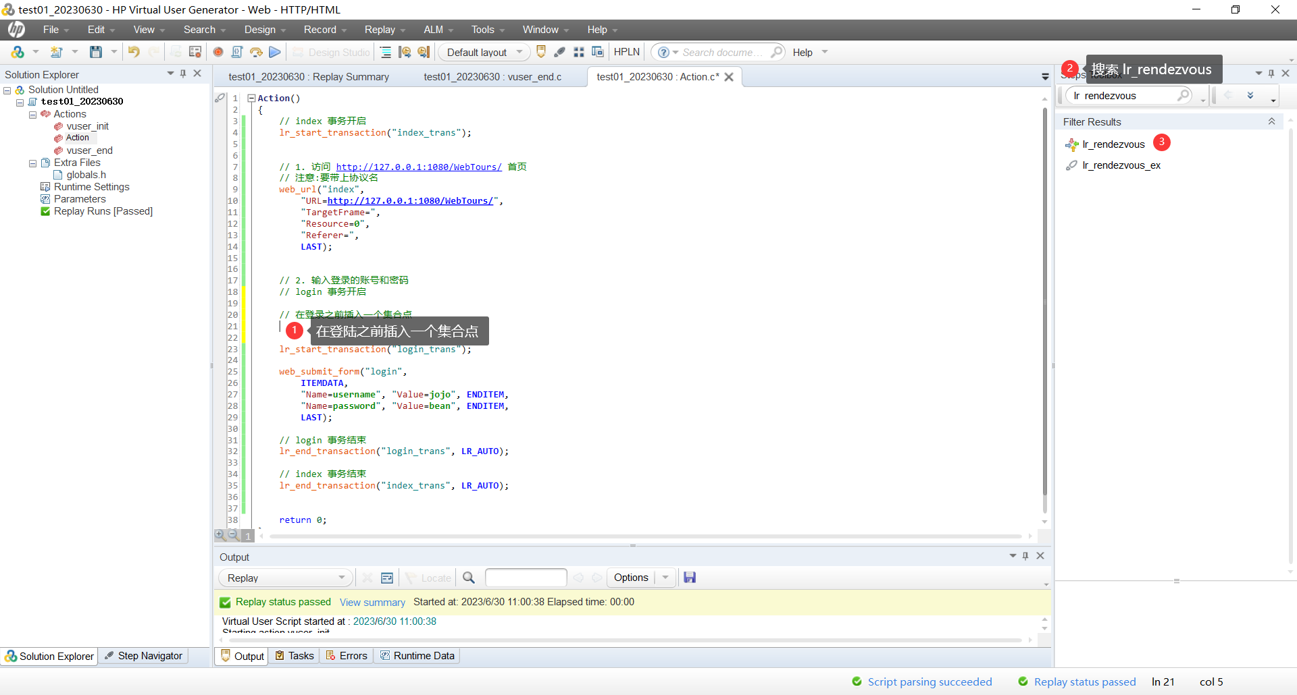Click the blue Replay play button
This screenshot has width=1297, height=695.
point(275,52)
